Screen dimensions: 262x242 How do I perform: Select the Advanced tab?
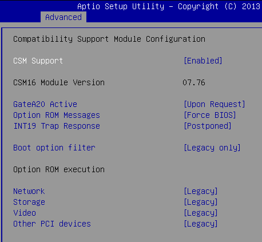pyautogui.click(x=63, y=17)
